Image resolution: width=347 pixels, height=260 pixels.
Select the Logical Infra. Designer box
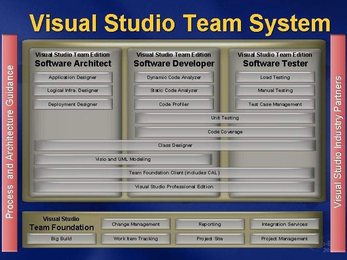click(73, 91)
